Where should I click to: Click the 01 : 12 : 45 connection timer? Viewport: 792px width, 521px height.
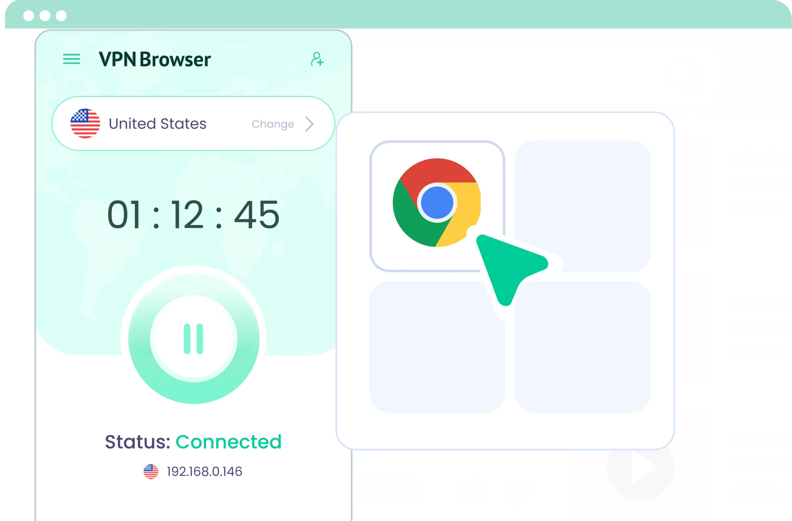tap(194, 214)
